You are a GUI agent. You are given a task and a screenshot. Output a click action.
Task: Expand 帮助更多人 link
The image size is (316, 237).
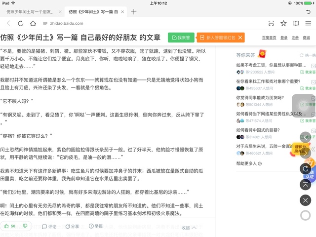[249, 163]
